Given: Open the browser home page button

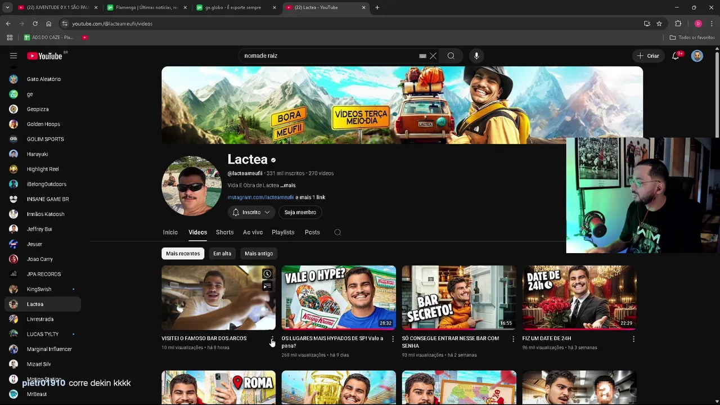Looking at the screenshot, I should [48, 24].
